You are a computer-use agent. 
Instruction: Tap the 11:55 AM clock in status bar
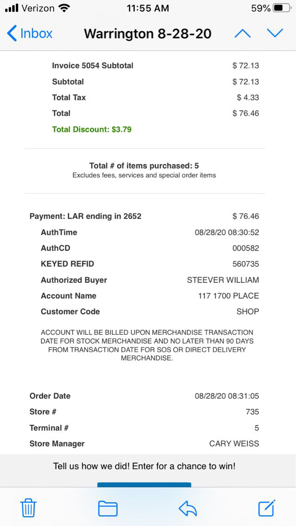pyautogui.click(x=148, y=8)
